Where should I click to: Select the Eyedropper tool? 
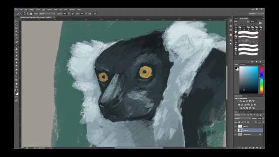(x=17, y=38)
